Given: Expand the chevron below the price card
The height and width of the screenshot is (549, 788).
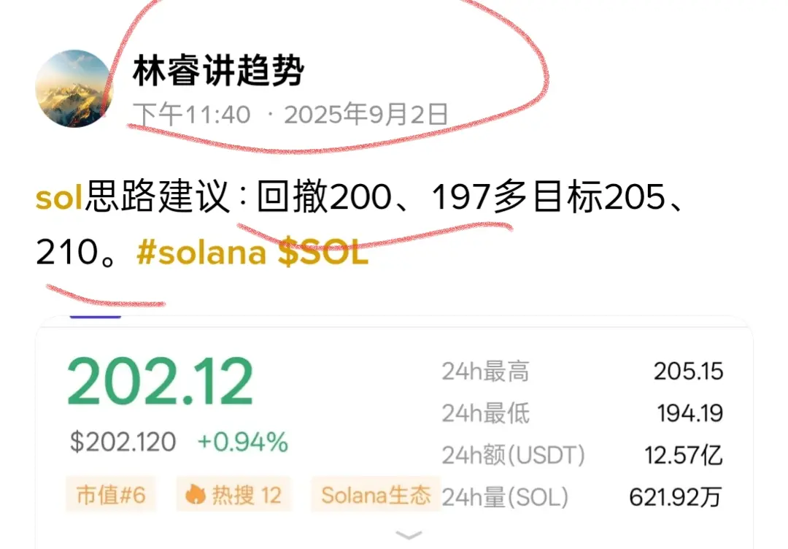Looking at the screenshot, I should tap(409, 535).
